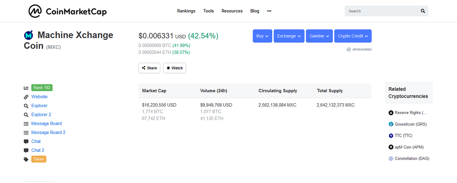Open the Chat link
Image resolution: width=457 pixels, height=183 pixels.
[x=36, y=142]
